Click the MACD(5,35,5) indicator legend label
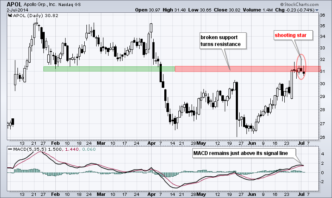This screenshot has height=198, width=332. [30, 149]
